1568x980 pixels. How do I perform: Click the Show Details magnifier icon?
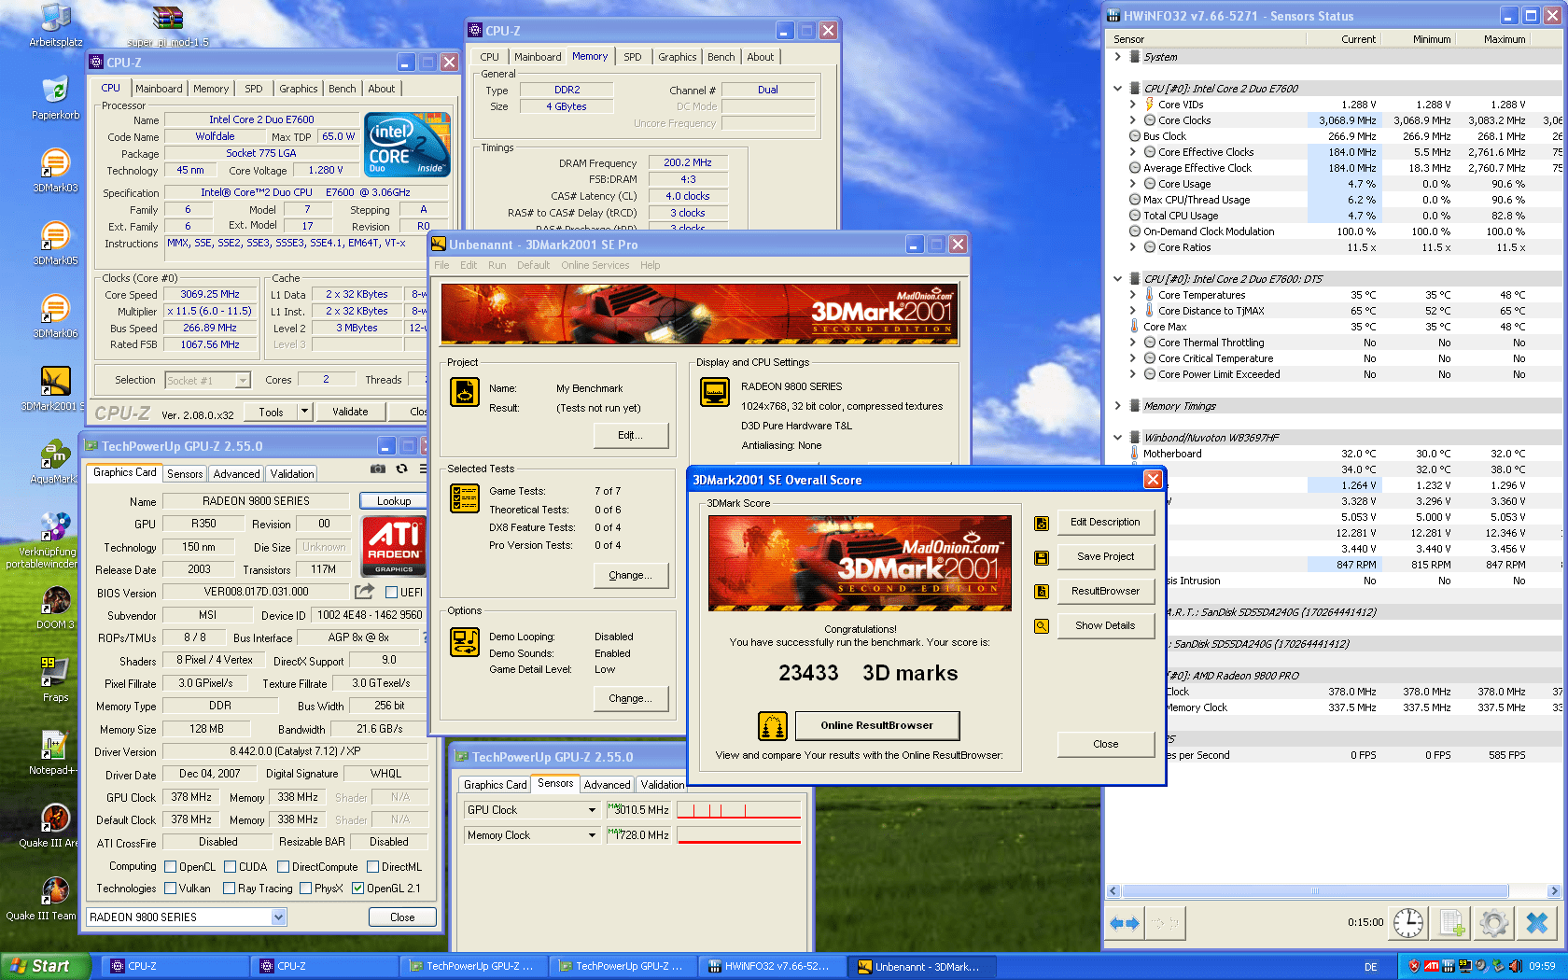[1042, 625]
